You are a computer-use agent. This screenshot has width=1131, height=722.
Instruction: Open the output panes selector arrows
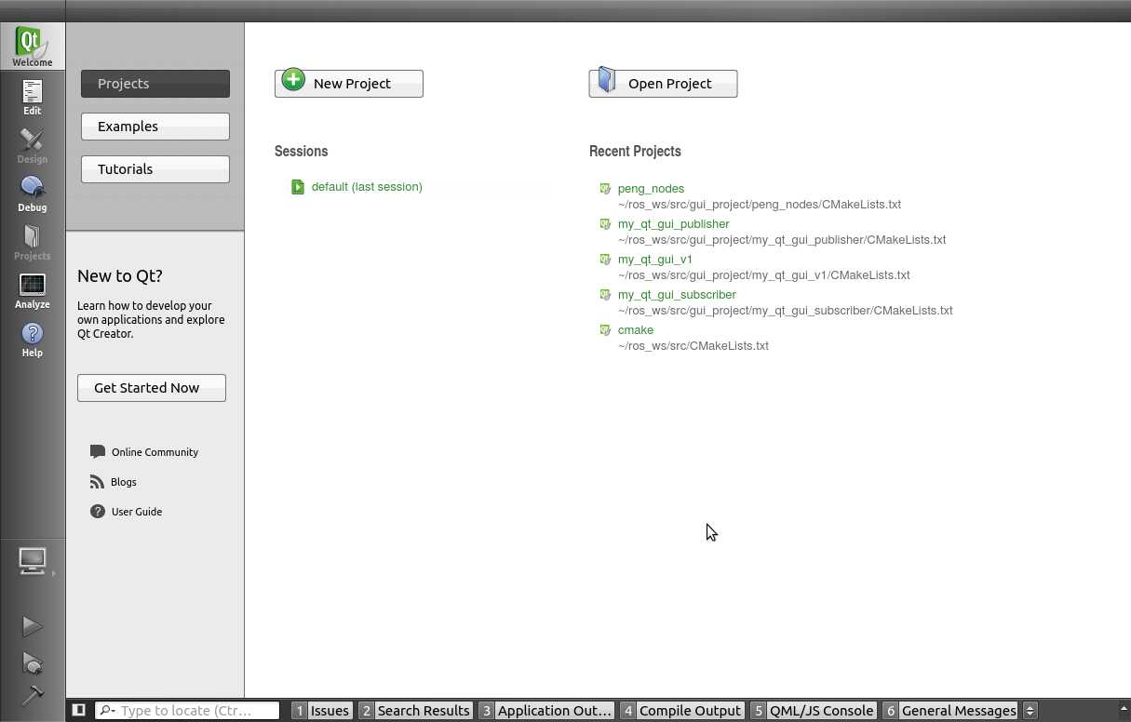click(x=1030, y=710)
